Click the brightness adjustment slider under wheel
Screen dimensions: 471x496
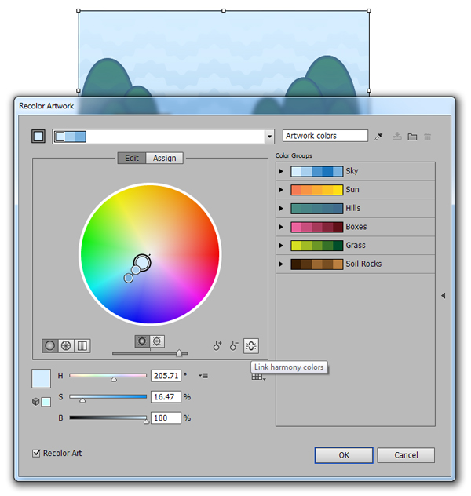tap(150, 353)
